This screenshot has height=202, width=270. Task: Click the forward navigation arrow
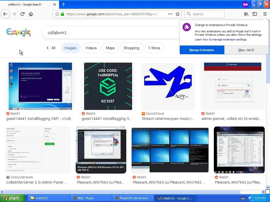(x=14, y=14)
